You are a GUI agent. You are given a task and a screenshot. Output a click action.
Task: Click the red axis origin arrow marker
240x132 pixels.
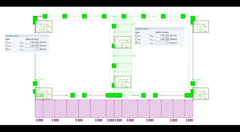click(x=38, y=16)
